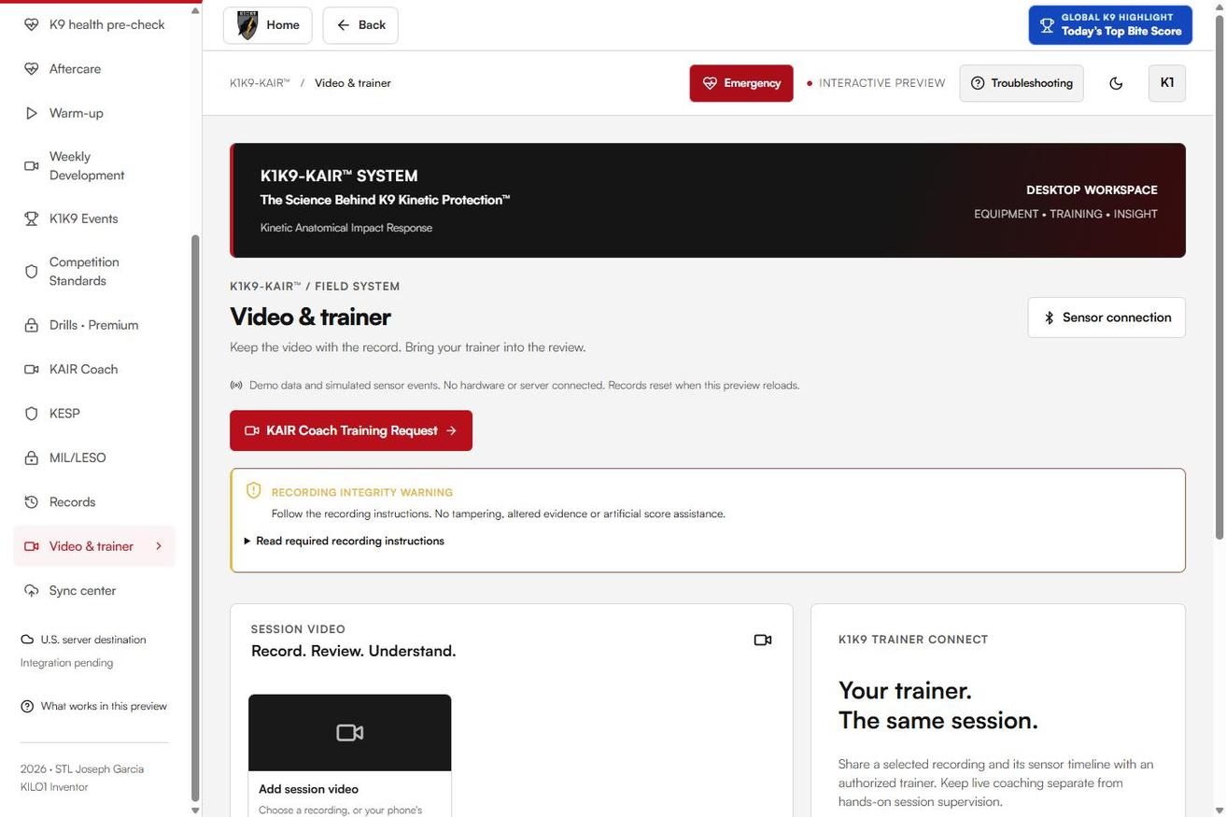
Task: Click the Competition Standards shield icon
Action: pyautogui.click(x=32, y=272)
